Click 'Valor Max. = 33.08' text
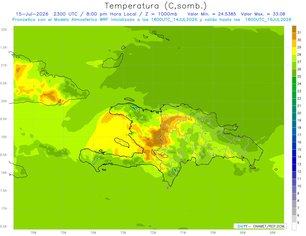The height and width of the screenshot is (236, 306). point(263,14)
